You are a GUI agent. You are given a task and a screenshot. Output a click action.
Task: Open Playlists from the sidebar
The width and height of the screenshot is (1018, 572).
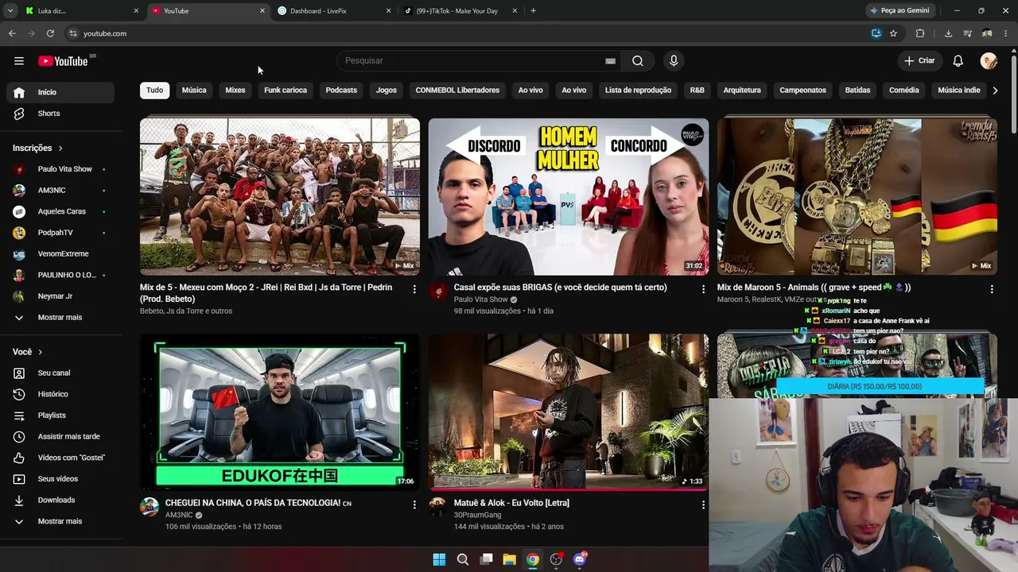point(60,415)
